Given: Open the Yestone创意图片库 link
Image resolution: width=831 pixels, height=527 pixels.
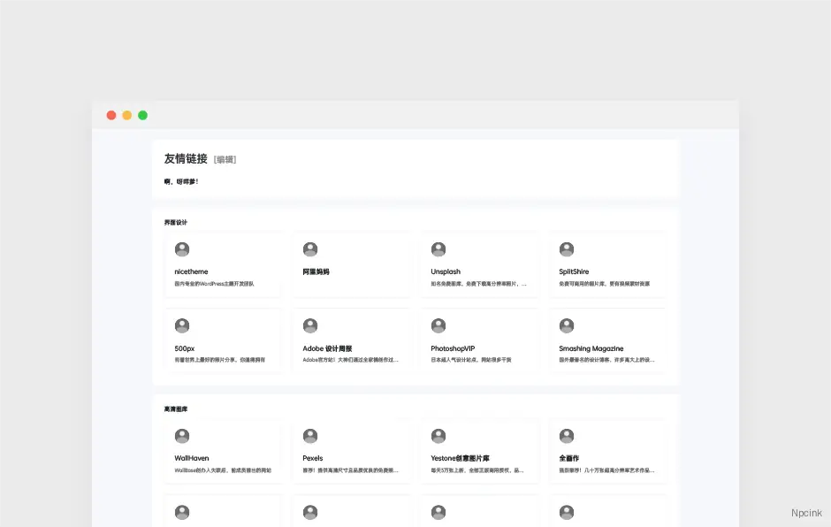Looking at the screenshot, I should [x=460, y=458].
